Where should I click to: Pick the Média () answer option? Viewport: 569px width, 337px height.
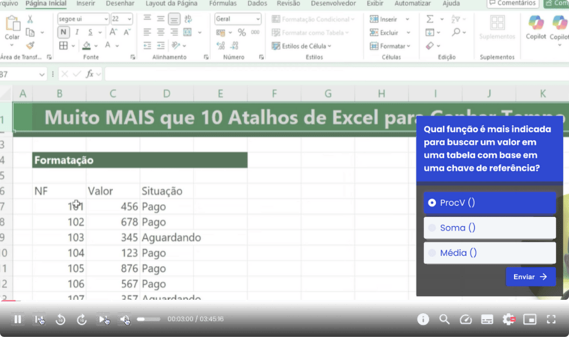(489, 253)
